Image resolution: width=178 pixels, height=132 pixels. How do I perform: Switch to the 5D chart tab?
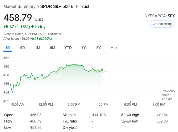[23, 48]
